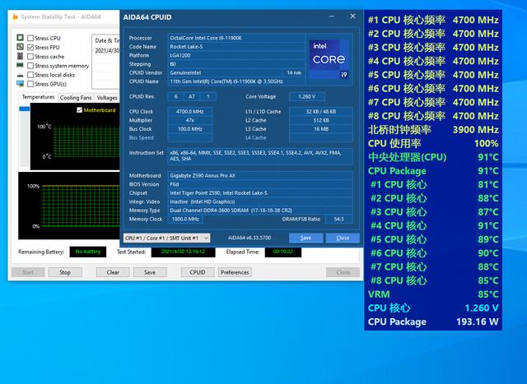Open CPUID from the stability test buttons
527x384 pixels.
tap(198, 272)
